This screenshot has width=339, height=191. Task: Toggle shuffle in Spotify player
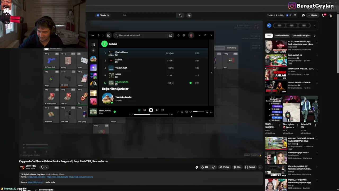(139, 110)
